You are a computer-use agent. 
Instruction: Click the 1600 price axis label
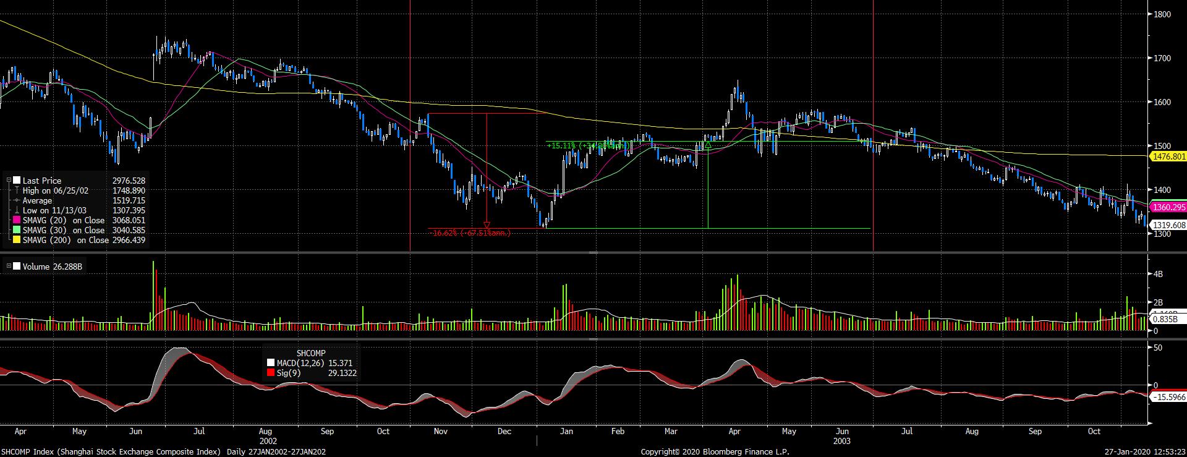tap(1162, 102)
